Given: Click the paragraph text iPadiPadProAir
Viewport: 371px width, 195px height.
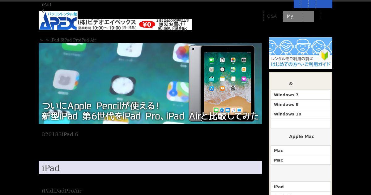Looking at the screenshot, I should 62,191.
